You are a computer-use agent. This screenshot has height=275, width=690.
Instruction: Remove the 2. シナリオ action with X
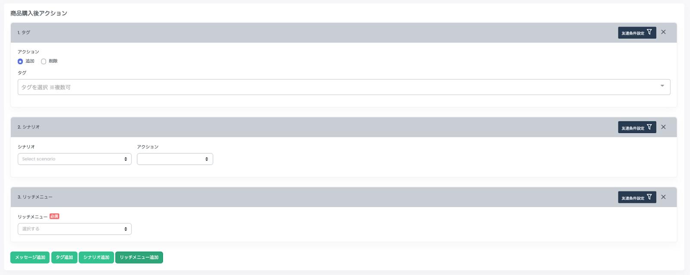point(663,127)
